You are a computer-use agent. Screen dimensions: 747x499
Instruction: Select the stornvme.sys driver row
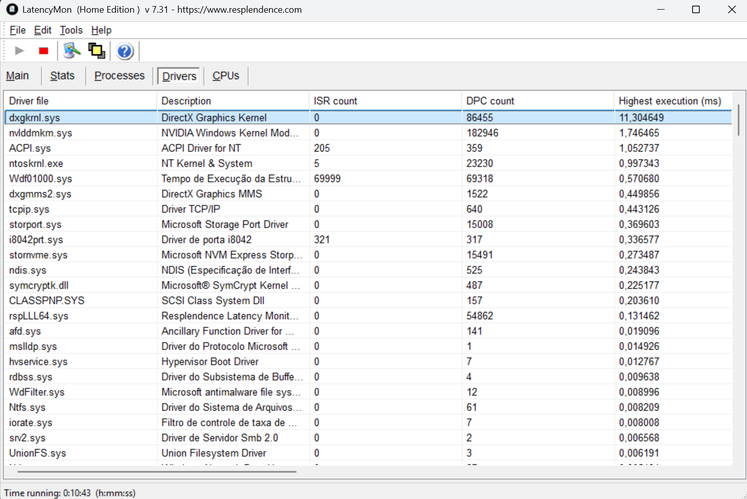click(368, 255)
